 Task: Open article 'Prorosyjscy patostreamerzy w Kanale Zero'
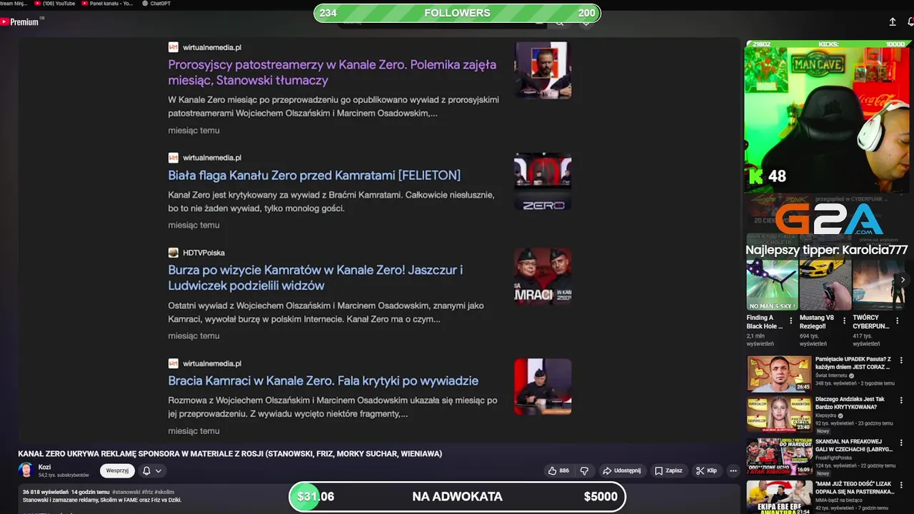332,72
